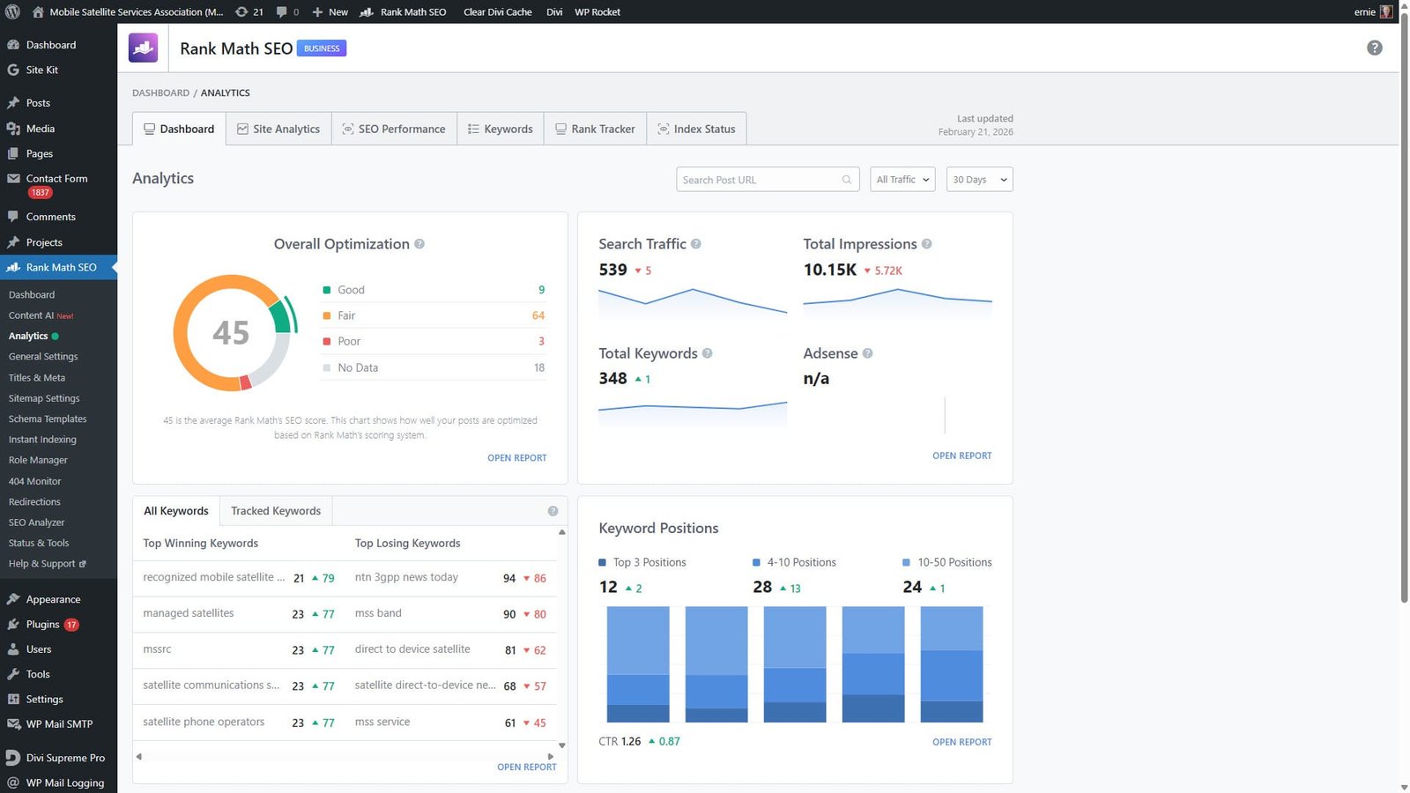Click the magnifier icon in Search Post URL
This screenshot has height=793, width=1410.
[846, 180]
